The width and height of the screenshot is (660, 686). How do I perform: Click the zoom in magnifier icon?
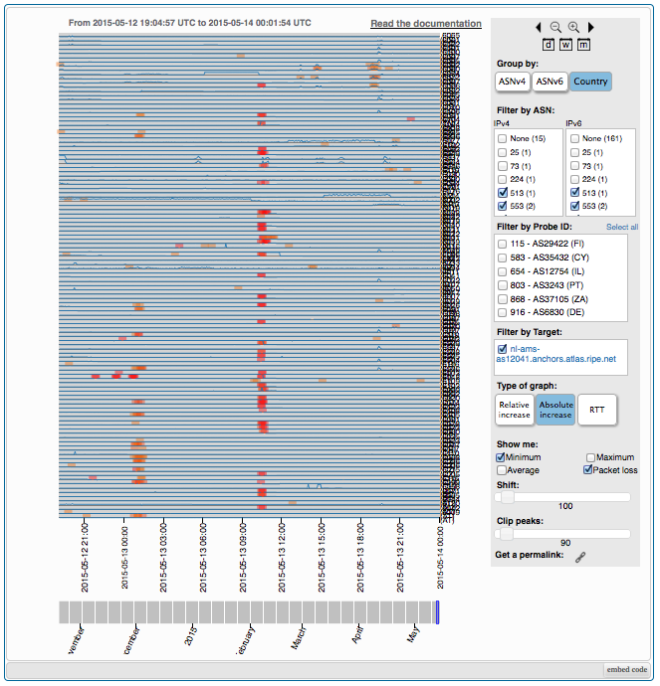click(573, 27)
